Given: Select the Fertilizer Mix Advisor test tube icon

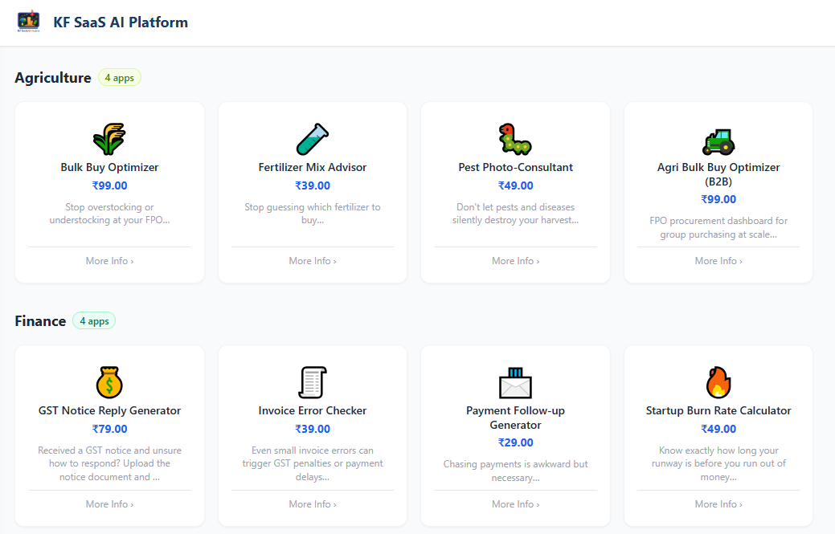Looking at the screenshot, I should (x=312, y=139).
